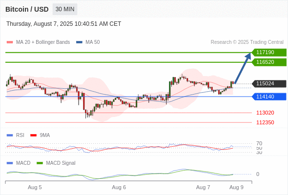288x195 pixels.
Task: Click the red 112350 support label
Action: tap(265, 122)
